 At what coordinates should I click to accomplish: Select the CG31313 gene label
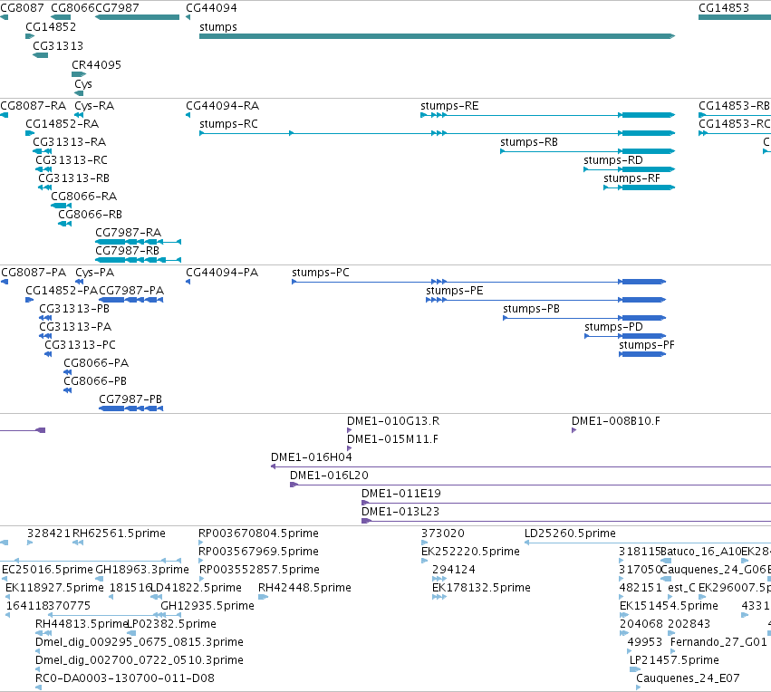click(58, 46)
